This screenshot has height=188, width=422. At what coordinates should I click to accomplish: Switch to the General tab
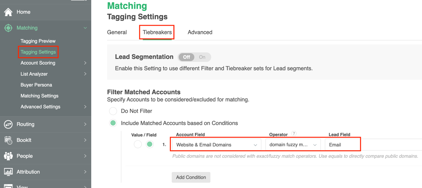point(117,32)
